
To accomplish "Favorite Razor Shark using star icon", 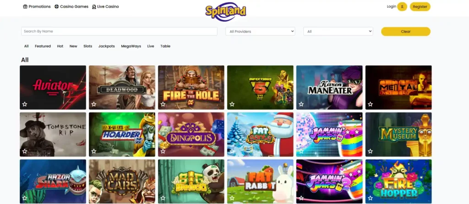I will point(25,198).
